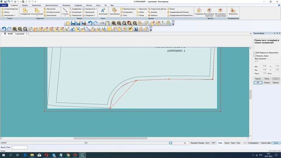Click the open folder icon in upper toolbar
281x158 pixels.
[68, 23]
